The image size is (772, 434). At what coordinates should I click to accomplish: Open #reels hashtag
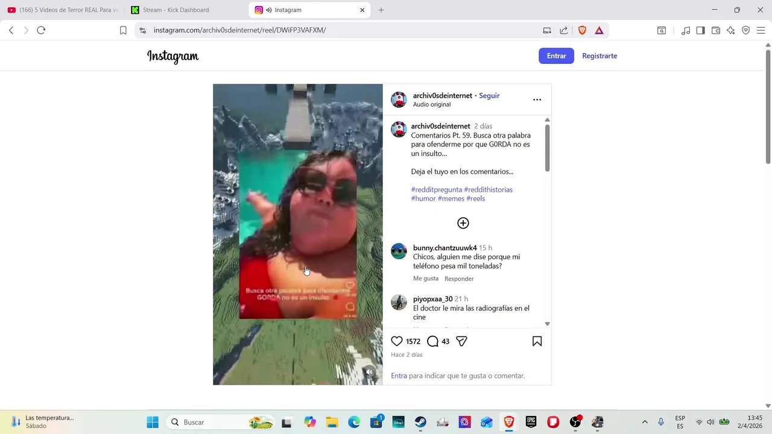tap(475, 198)
